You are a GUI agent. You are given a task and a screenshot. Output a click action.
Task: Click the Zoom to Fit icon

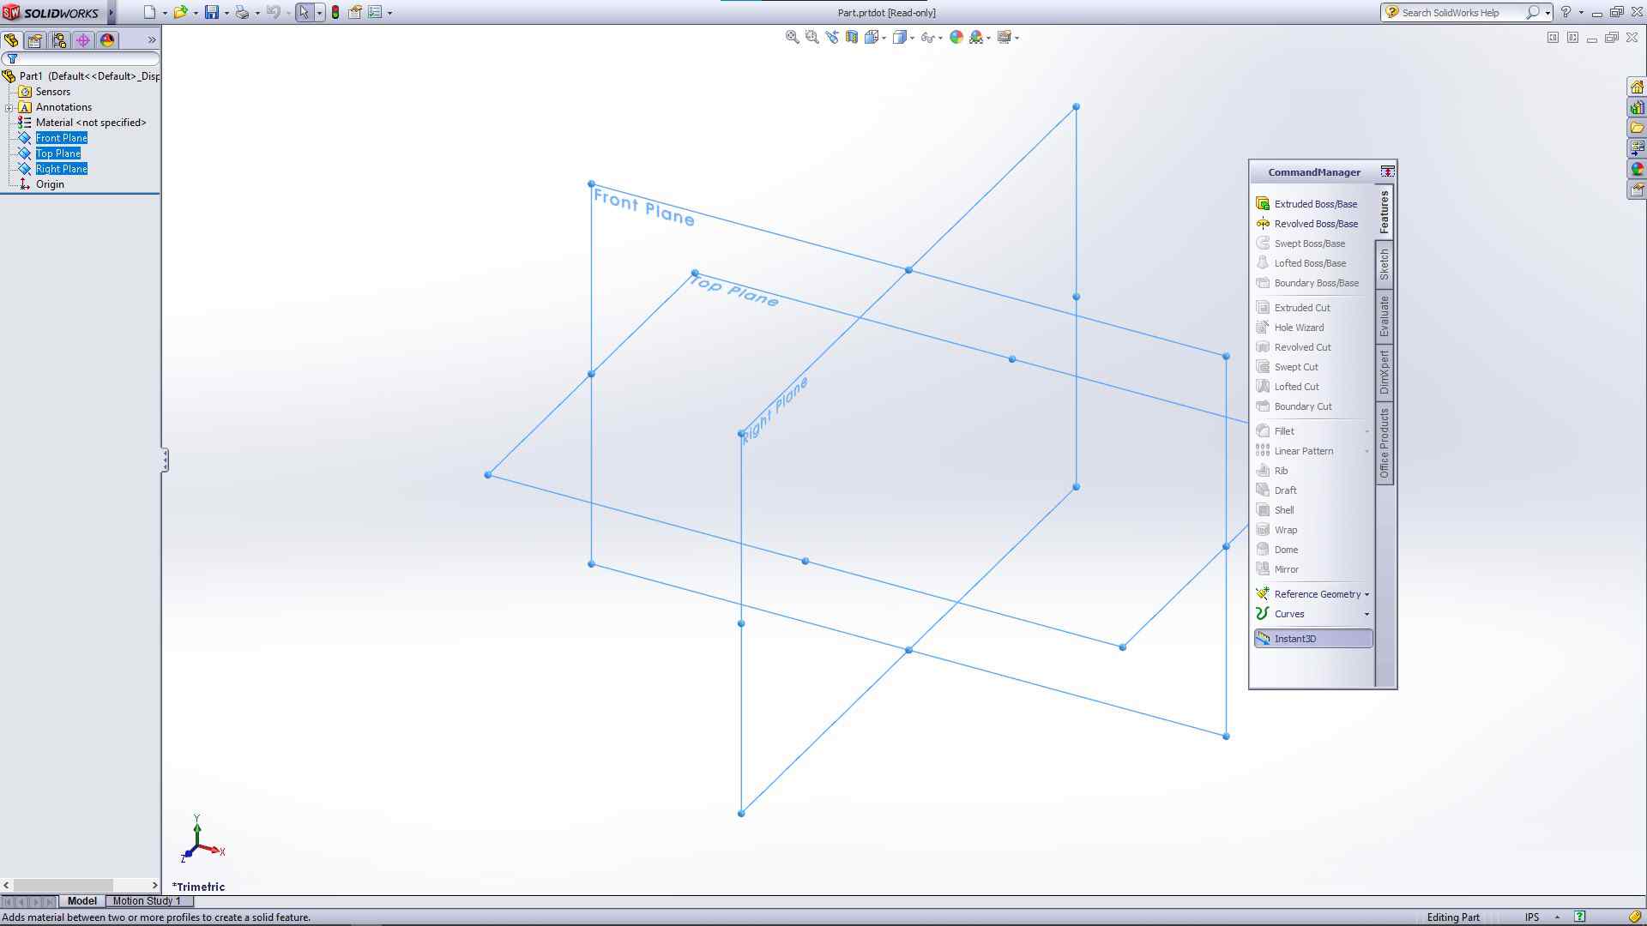point(792,37)
